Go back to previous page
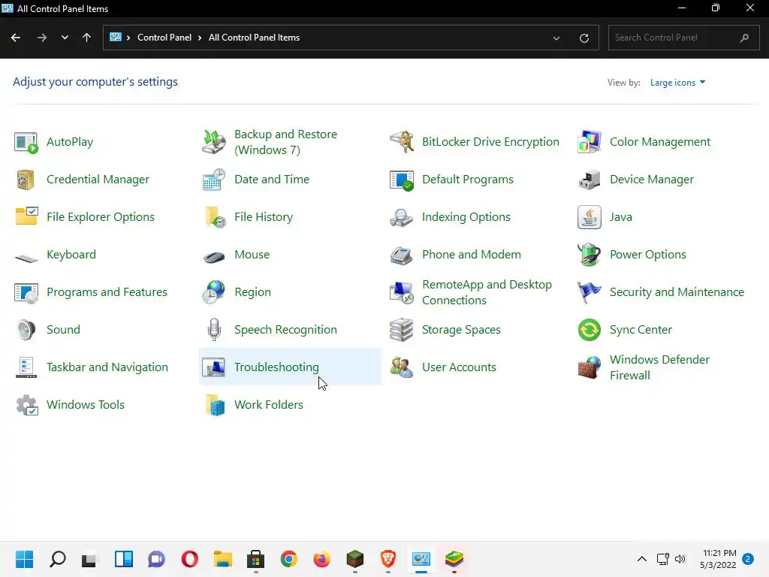The width and height of the screenshot is (769, 577). (x=16, y=38)
